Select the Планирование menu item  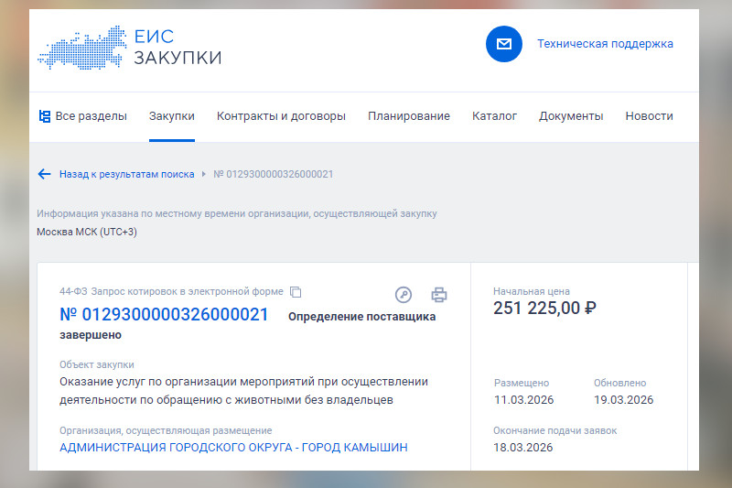(x=409, y=116)
